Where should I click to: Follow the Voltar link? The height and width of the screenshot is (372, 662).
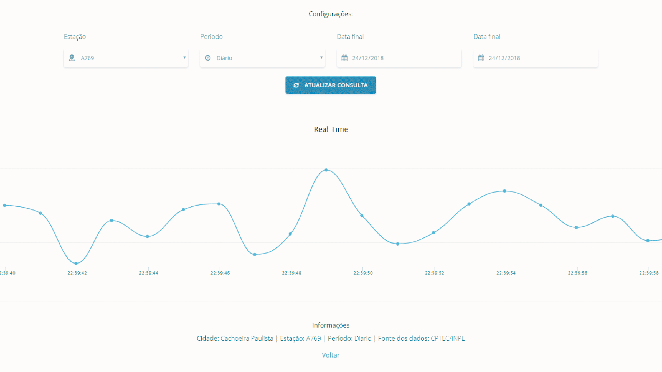point(331,355)
